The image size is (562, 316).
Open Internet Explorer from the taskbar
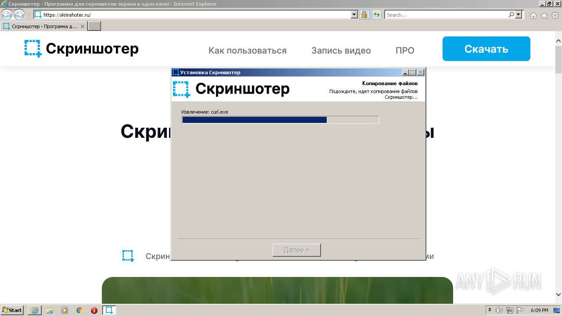[35, 310]
